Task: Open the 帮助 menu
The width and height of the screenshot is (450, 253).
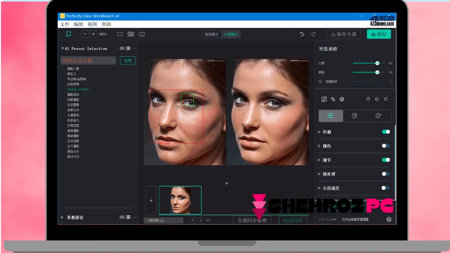Action: pyautogui.click(x=106, y=24)
